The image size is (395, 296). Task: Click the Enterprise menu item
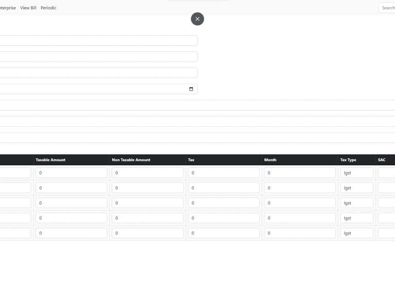[x=7, y=7]
